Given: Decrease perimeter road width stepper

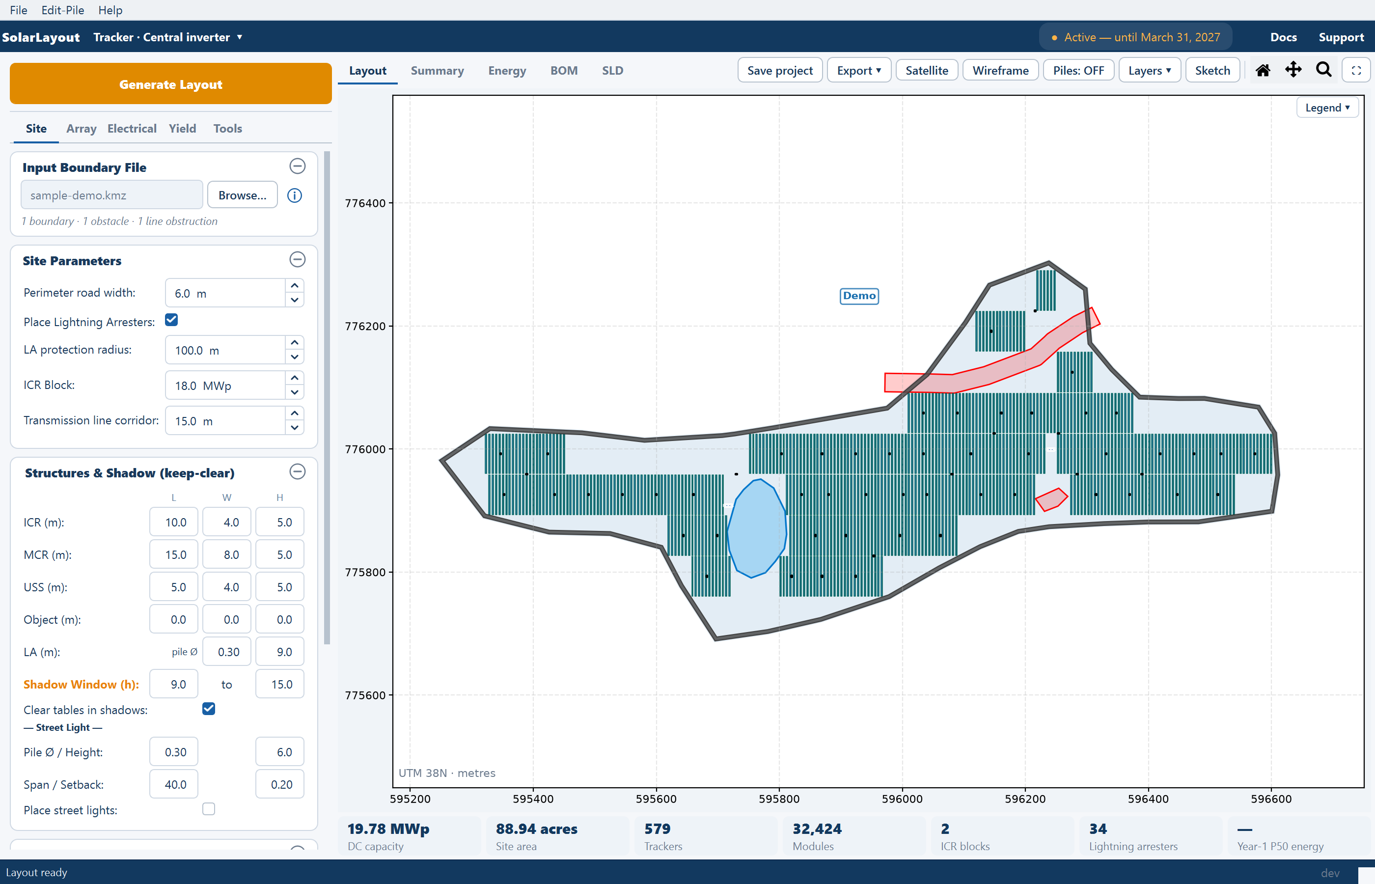Looking at the screenshot, I should pyautogui.click(x=294, y=300).
